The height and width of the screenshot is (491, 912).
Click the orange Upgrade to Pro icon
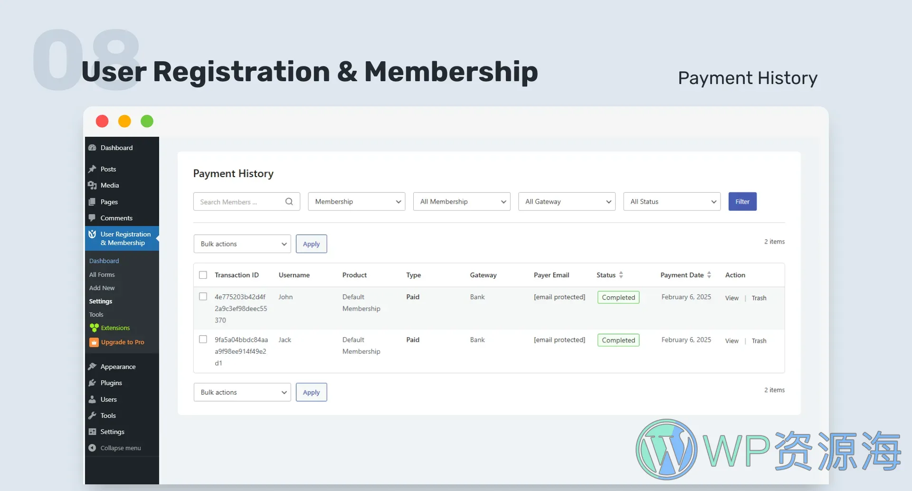tap(94, 342)
